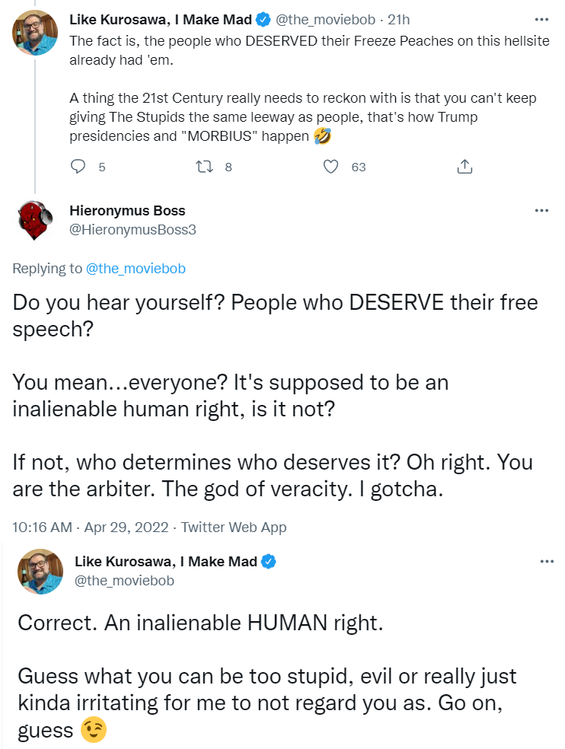Open Hieronymus Boss red devil avatar
The height and width of the screenshot is (749, 565).
[x=35, y=220]
